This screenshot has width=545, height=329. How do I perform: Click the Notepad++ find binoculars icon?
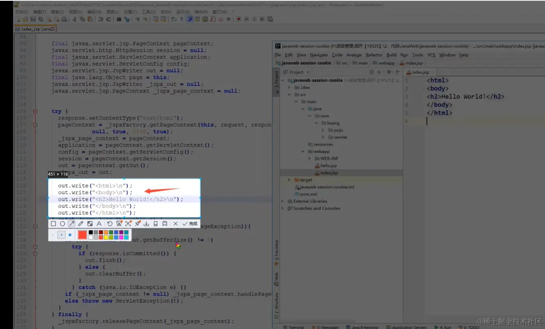click(119, 19)
